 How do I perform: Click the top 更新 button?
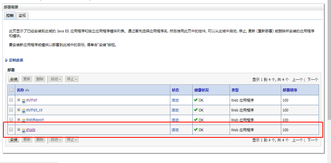point(27,79)
